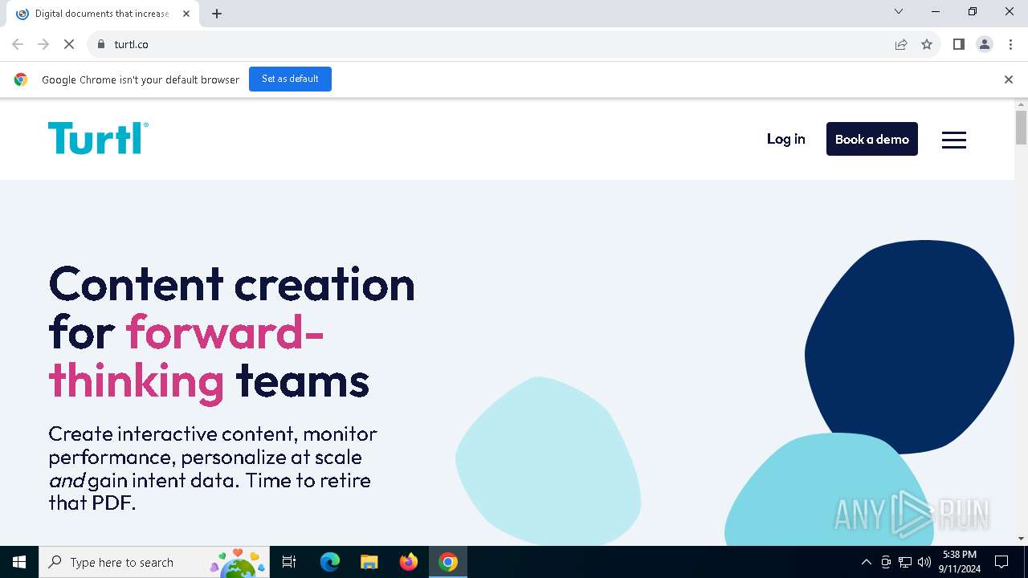Select the Chrome taskbar icon

(x=448, y=562)
